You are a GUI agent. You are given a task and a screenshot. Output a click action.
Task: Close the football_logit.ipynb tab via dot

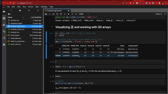coord(69,11)
